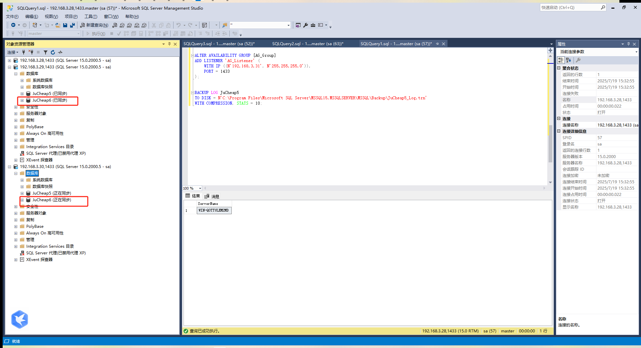Viewport: 641px width, 348px height.
Task: Save the current query with the disk icon
Action: [65, 25]
